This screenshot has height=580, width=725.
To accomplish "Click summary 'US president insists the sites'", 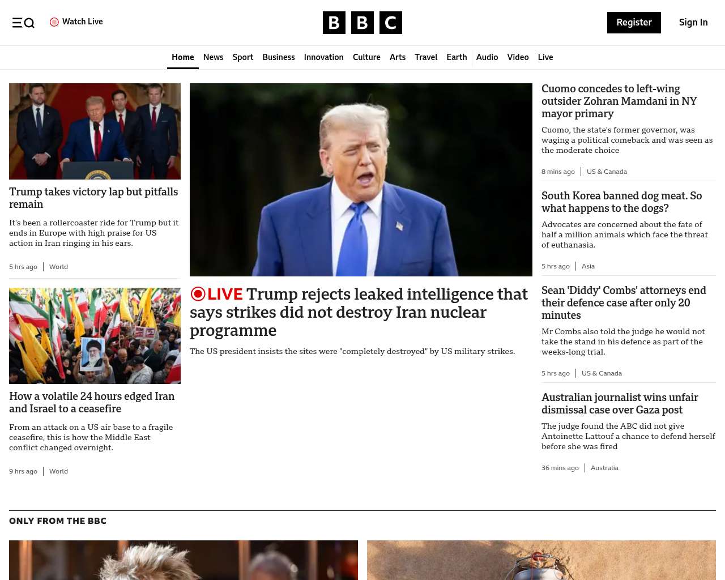I will [x=352, y=352].
